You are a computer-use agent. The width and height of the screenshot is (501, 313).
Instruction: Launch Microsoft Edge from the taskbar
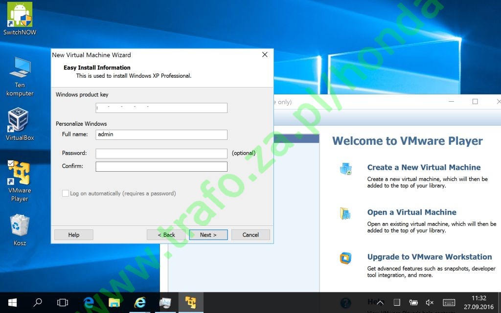pyautogui.click(x=89, y=302)
